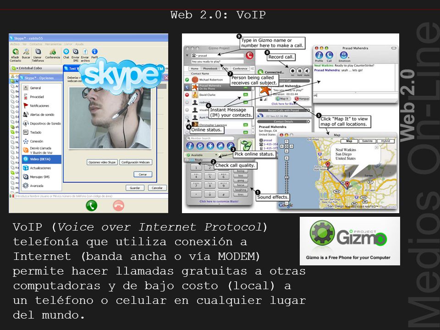Click the Enviar archivo toolbar icon
The image size is (440, 330).
click(85, 55)
